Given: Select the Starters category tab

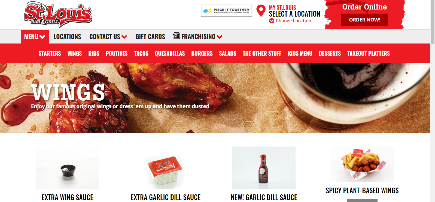Looking at the screenshot, I should 50,54.
